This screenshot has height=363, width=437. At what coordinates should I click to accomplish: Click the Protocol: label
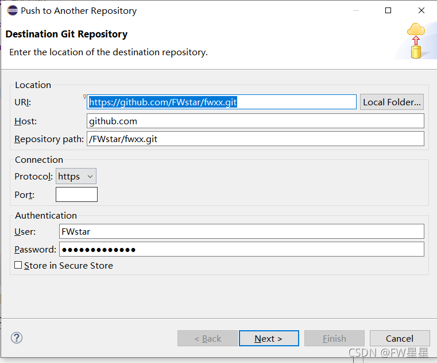pyautogui.click(x=34, y=177)
